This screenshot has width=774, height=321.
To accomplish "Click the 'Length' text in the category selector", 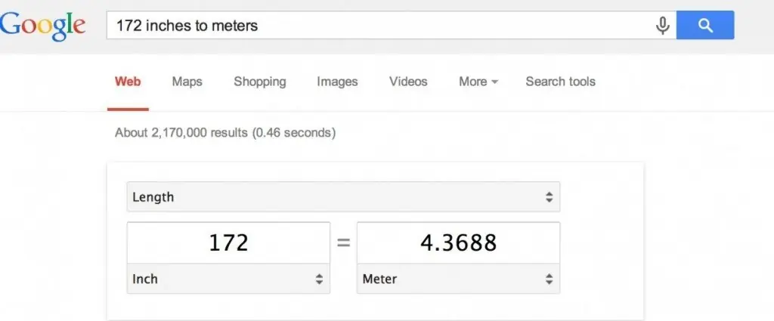I will tap(153, 197).
